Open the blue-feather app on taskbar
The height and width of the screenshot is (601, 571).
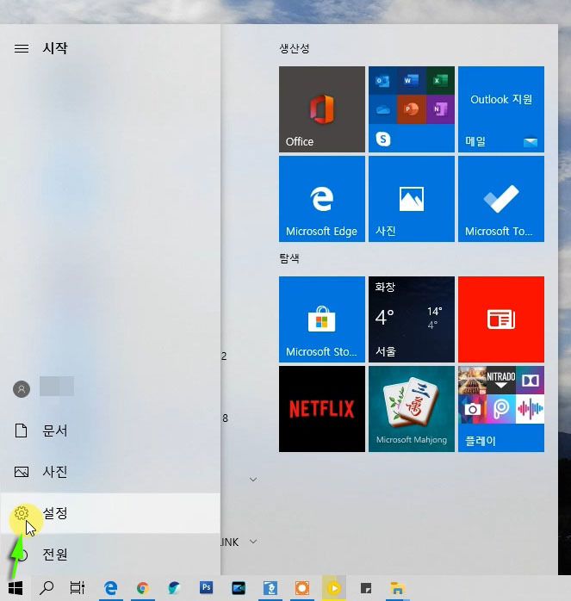(175, 587)
